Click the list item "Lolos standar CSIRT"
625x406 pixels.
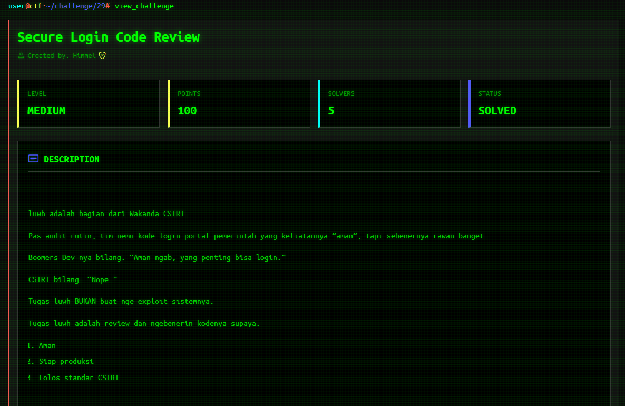click(79, 378)
